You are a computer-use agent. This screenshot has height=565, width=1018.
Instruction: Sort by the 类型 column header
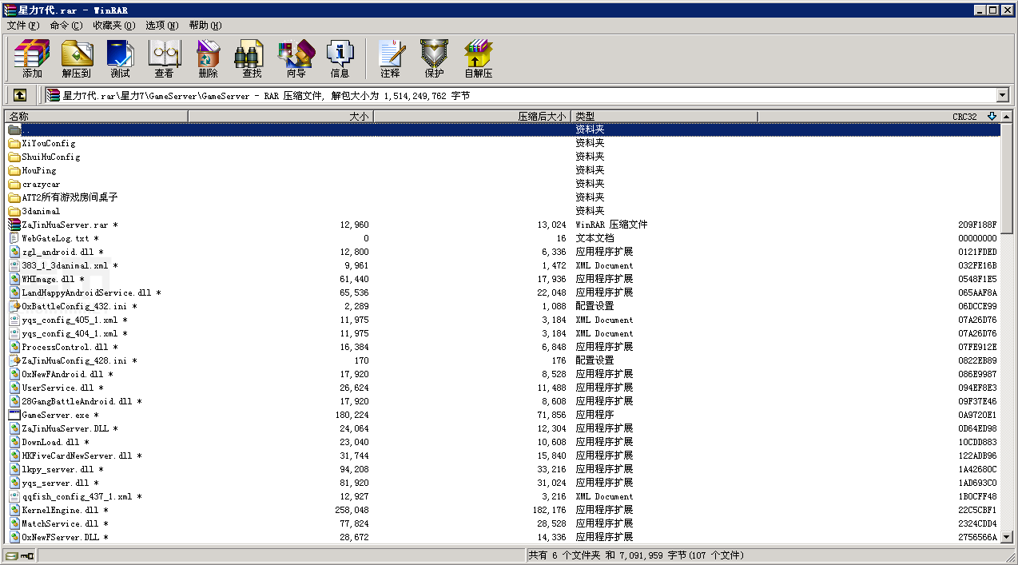664,117
